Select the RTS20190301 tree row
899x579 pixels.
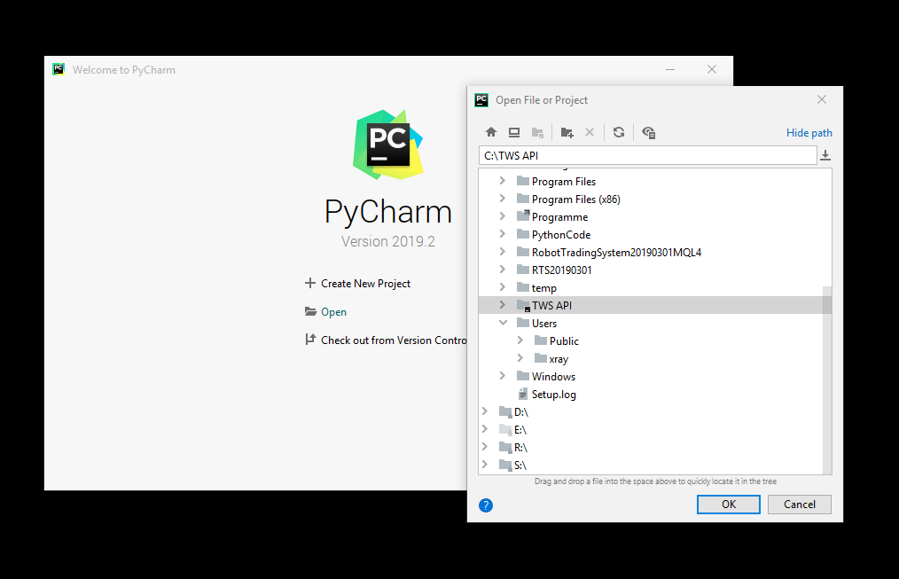coord(651,270)
